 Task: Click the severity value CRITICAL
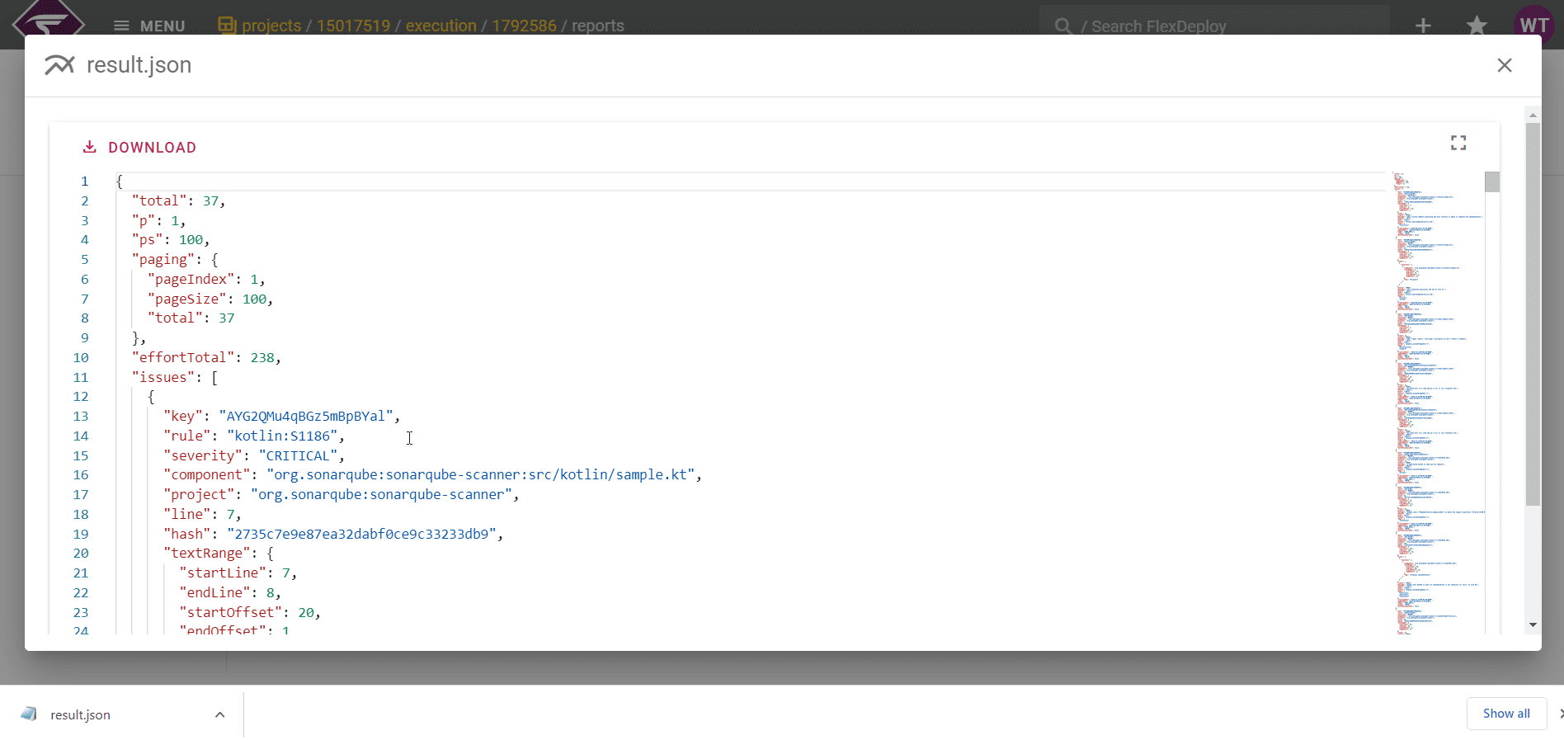coord(298,456)
